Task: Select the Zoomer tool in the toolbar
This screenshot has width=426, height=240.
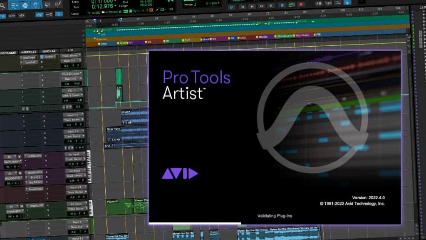Action: (2, 5)
